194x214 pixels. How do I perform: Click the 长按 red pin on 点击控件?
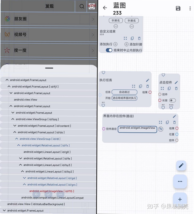click(x=160, y=100)
